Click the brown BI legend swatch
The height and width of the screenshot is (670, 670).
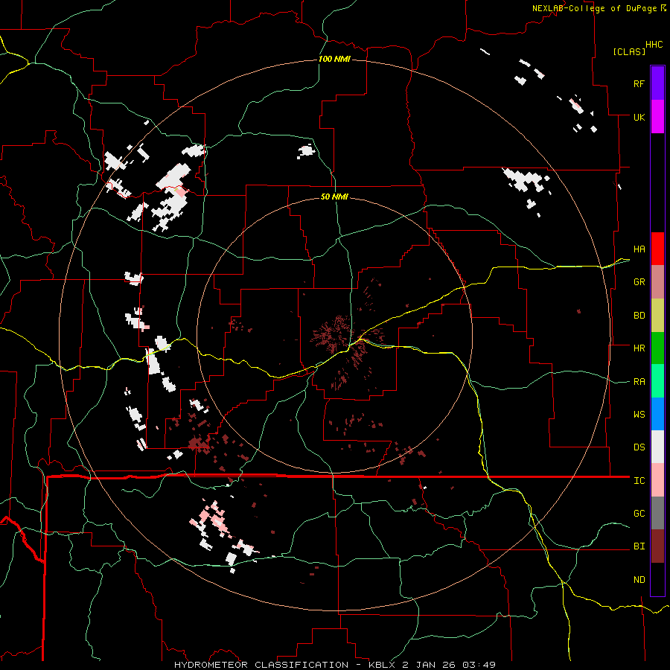click(657, 546)
